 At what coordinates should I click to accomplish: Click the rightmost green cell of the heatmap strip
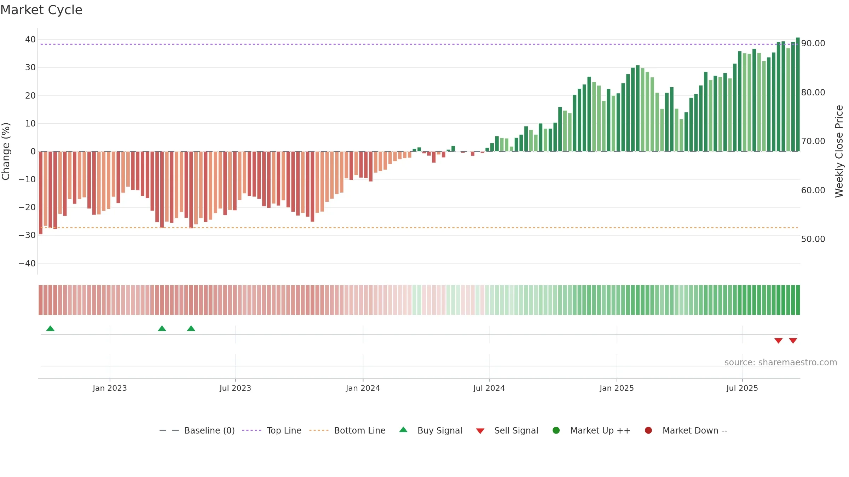click(x=798, y=300)
